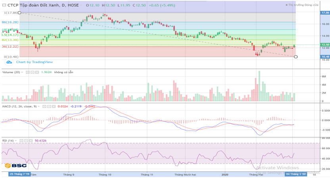Click the MACD line value -0.2119
Image resolution: width=330 pixels, height=179 pixels.
click(x=76, y=106)
